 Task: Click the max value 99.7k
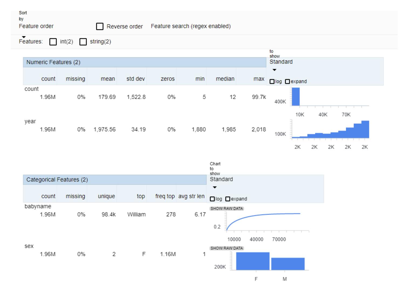pyautogui.click(x=259, y=97)
